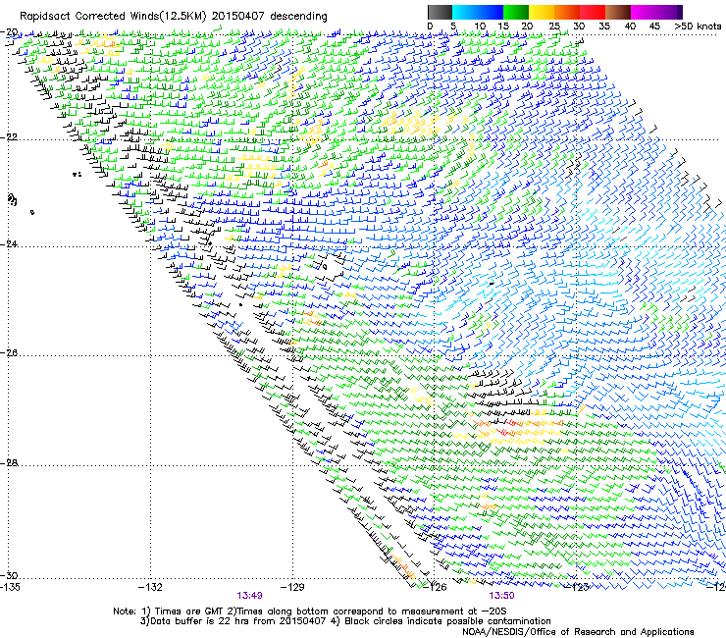This screenshot has height=638, width=726.
Task: Click the gray 0-5 knots legend color
Action: point(440,12)
